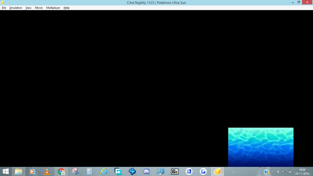
Task: Open the View menu
Action: coord(28,8)
